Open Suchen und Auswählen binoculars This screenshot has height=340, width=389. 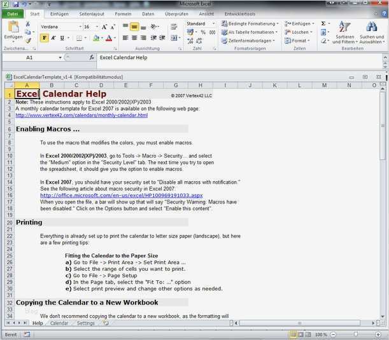(372, 32)
